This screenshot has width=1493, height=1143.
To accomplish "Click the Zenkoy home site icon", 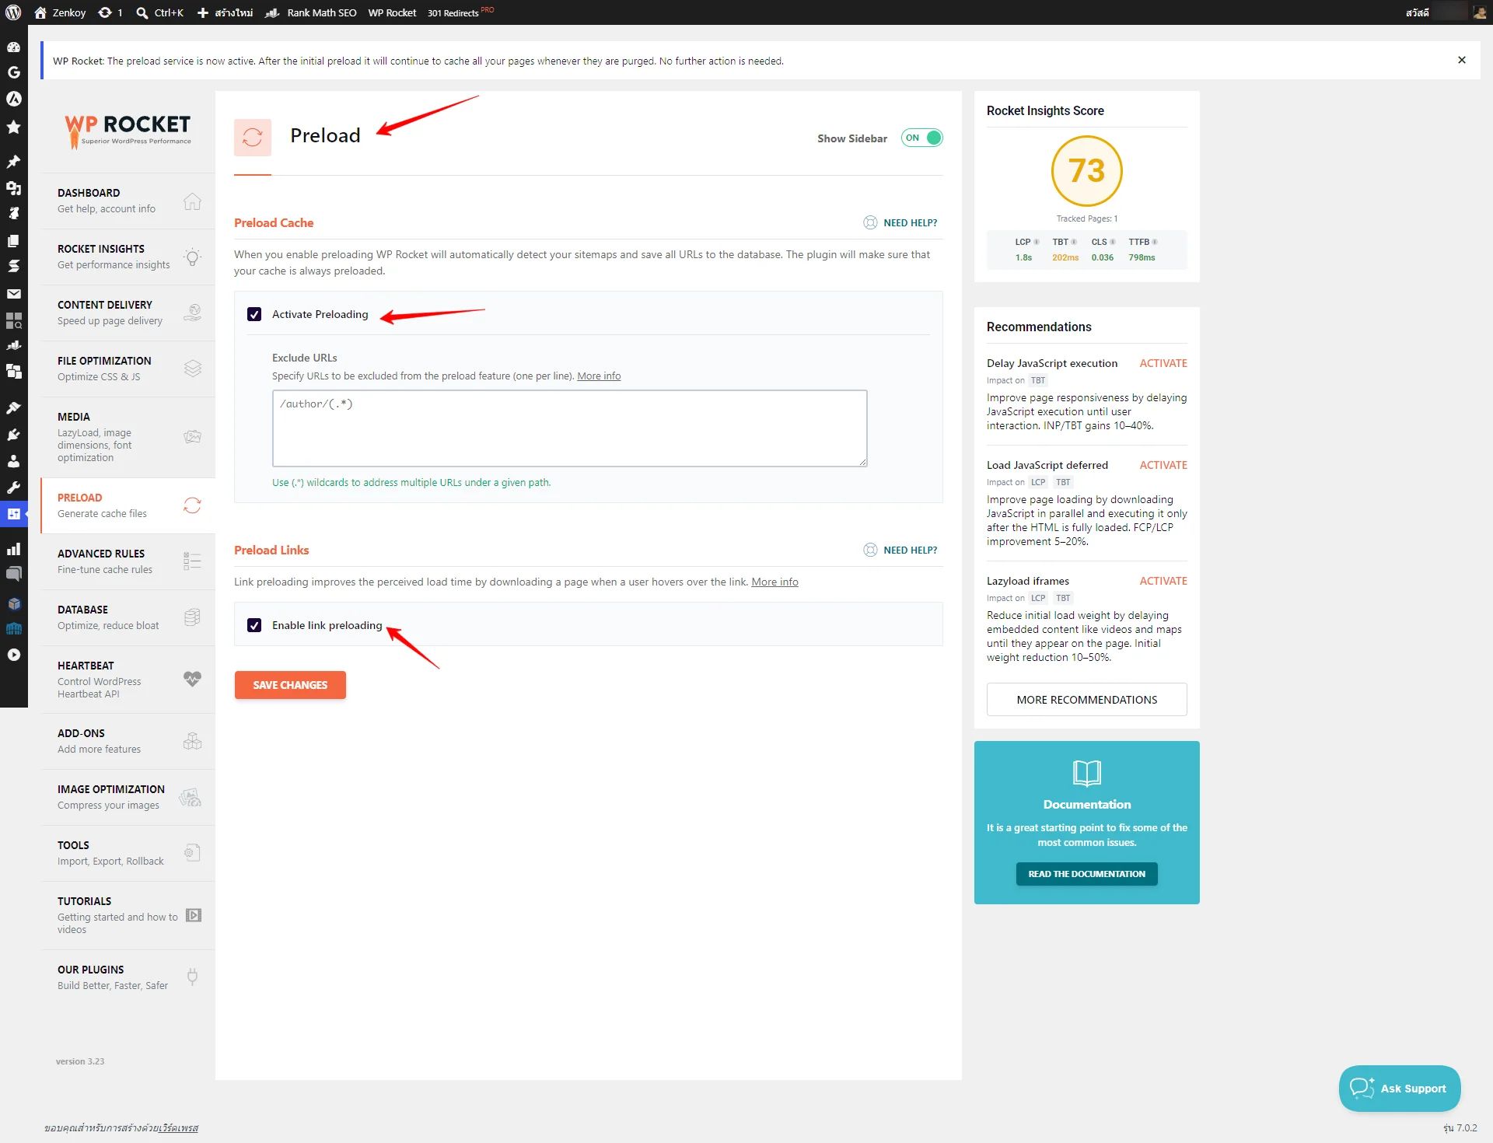I will tap(40, 12).
